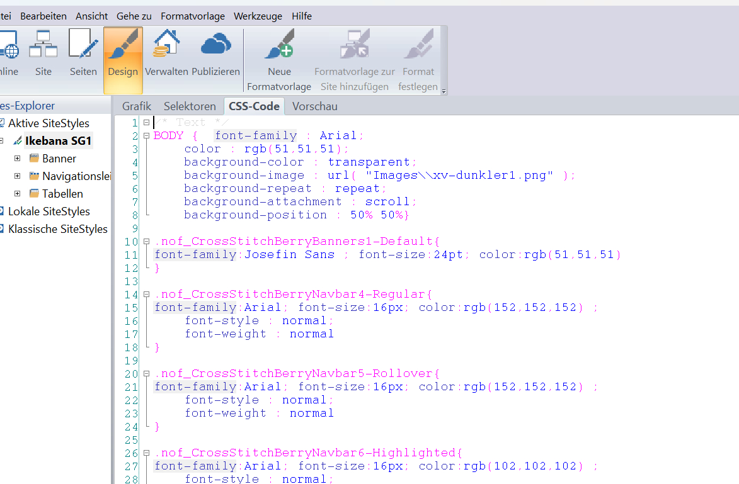Image resolution: width=739 pixels, height=484 pixels.
Task: Click the Publizieren cloud icon
Action: pyautogui.click(x=216, y=53)
